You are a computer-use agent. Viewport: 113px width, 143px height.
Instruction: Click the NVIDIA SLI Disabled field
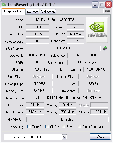pos(67,119)
